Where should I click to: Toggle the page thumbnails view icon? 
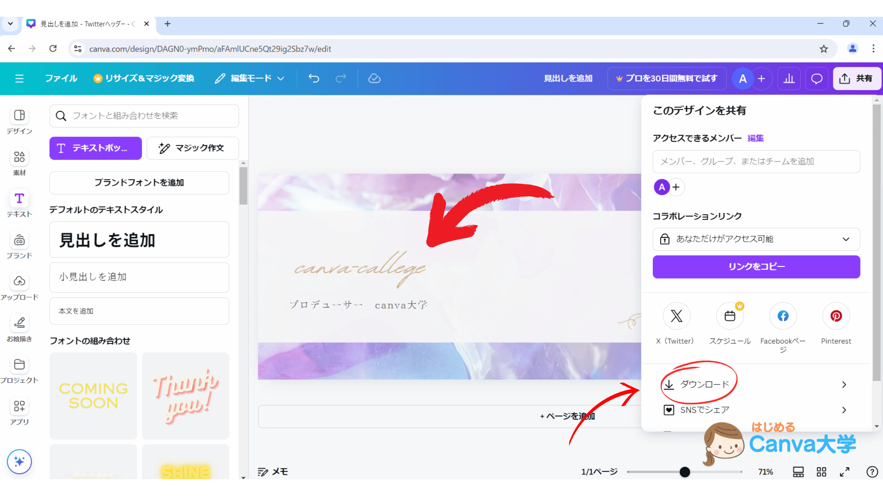(x=798, y=472)
